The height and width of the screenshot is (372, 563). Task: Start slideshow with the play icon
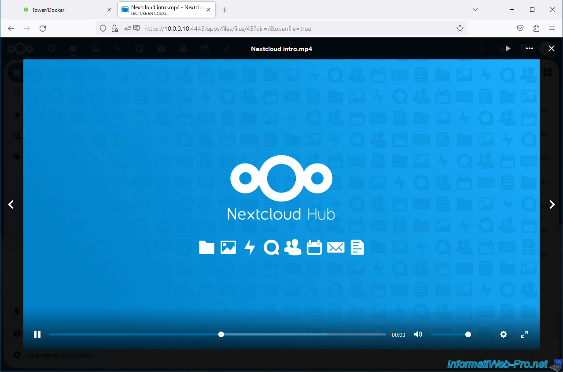tap(508, 48)
